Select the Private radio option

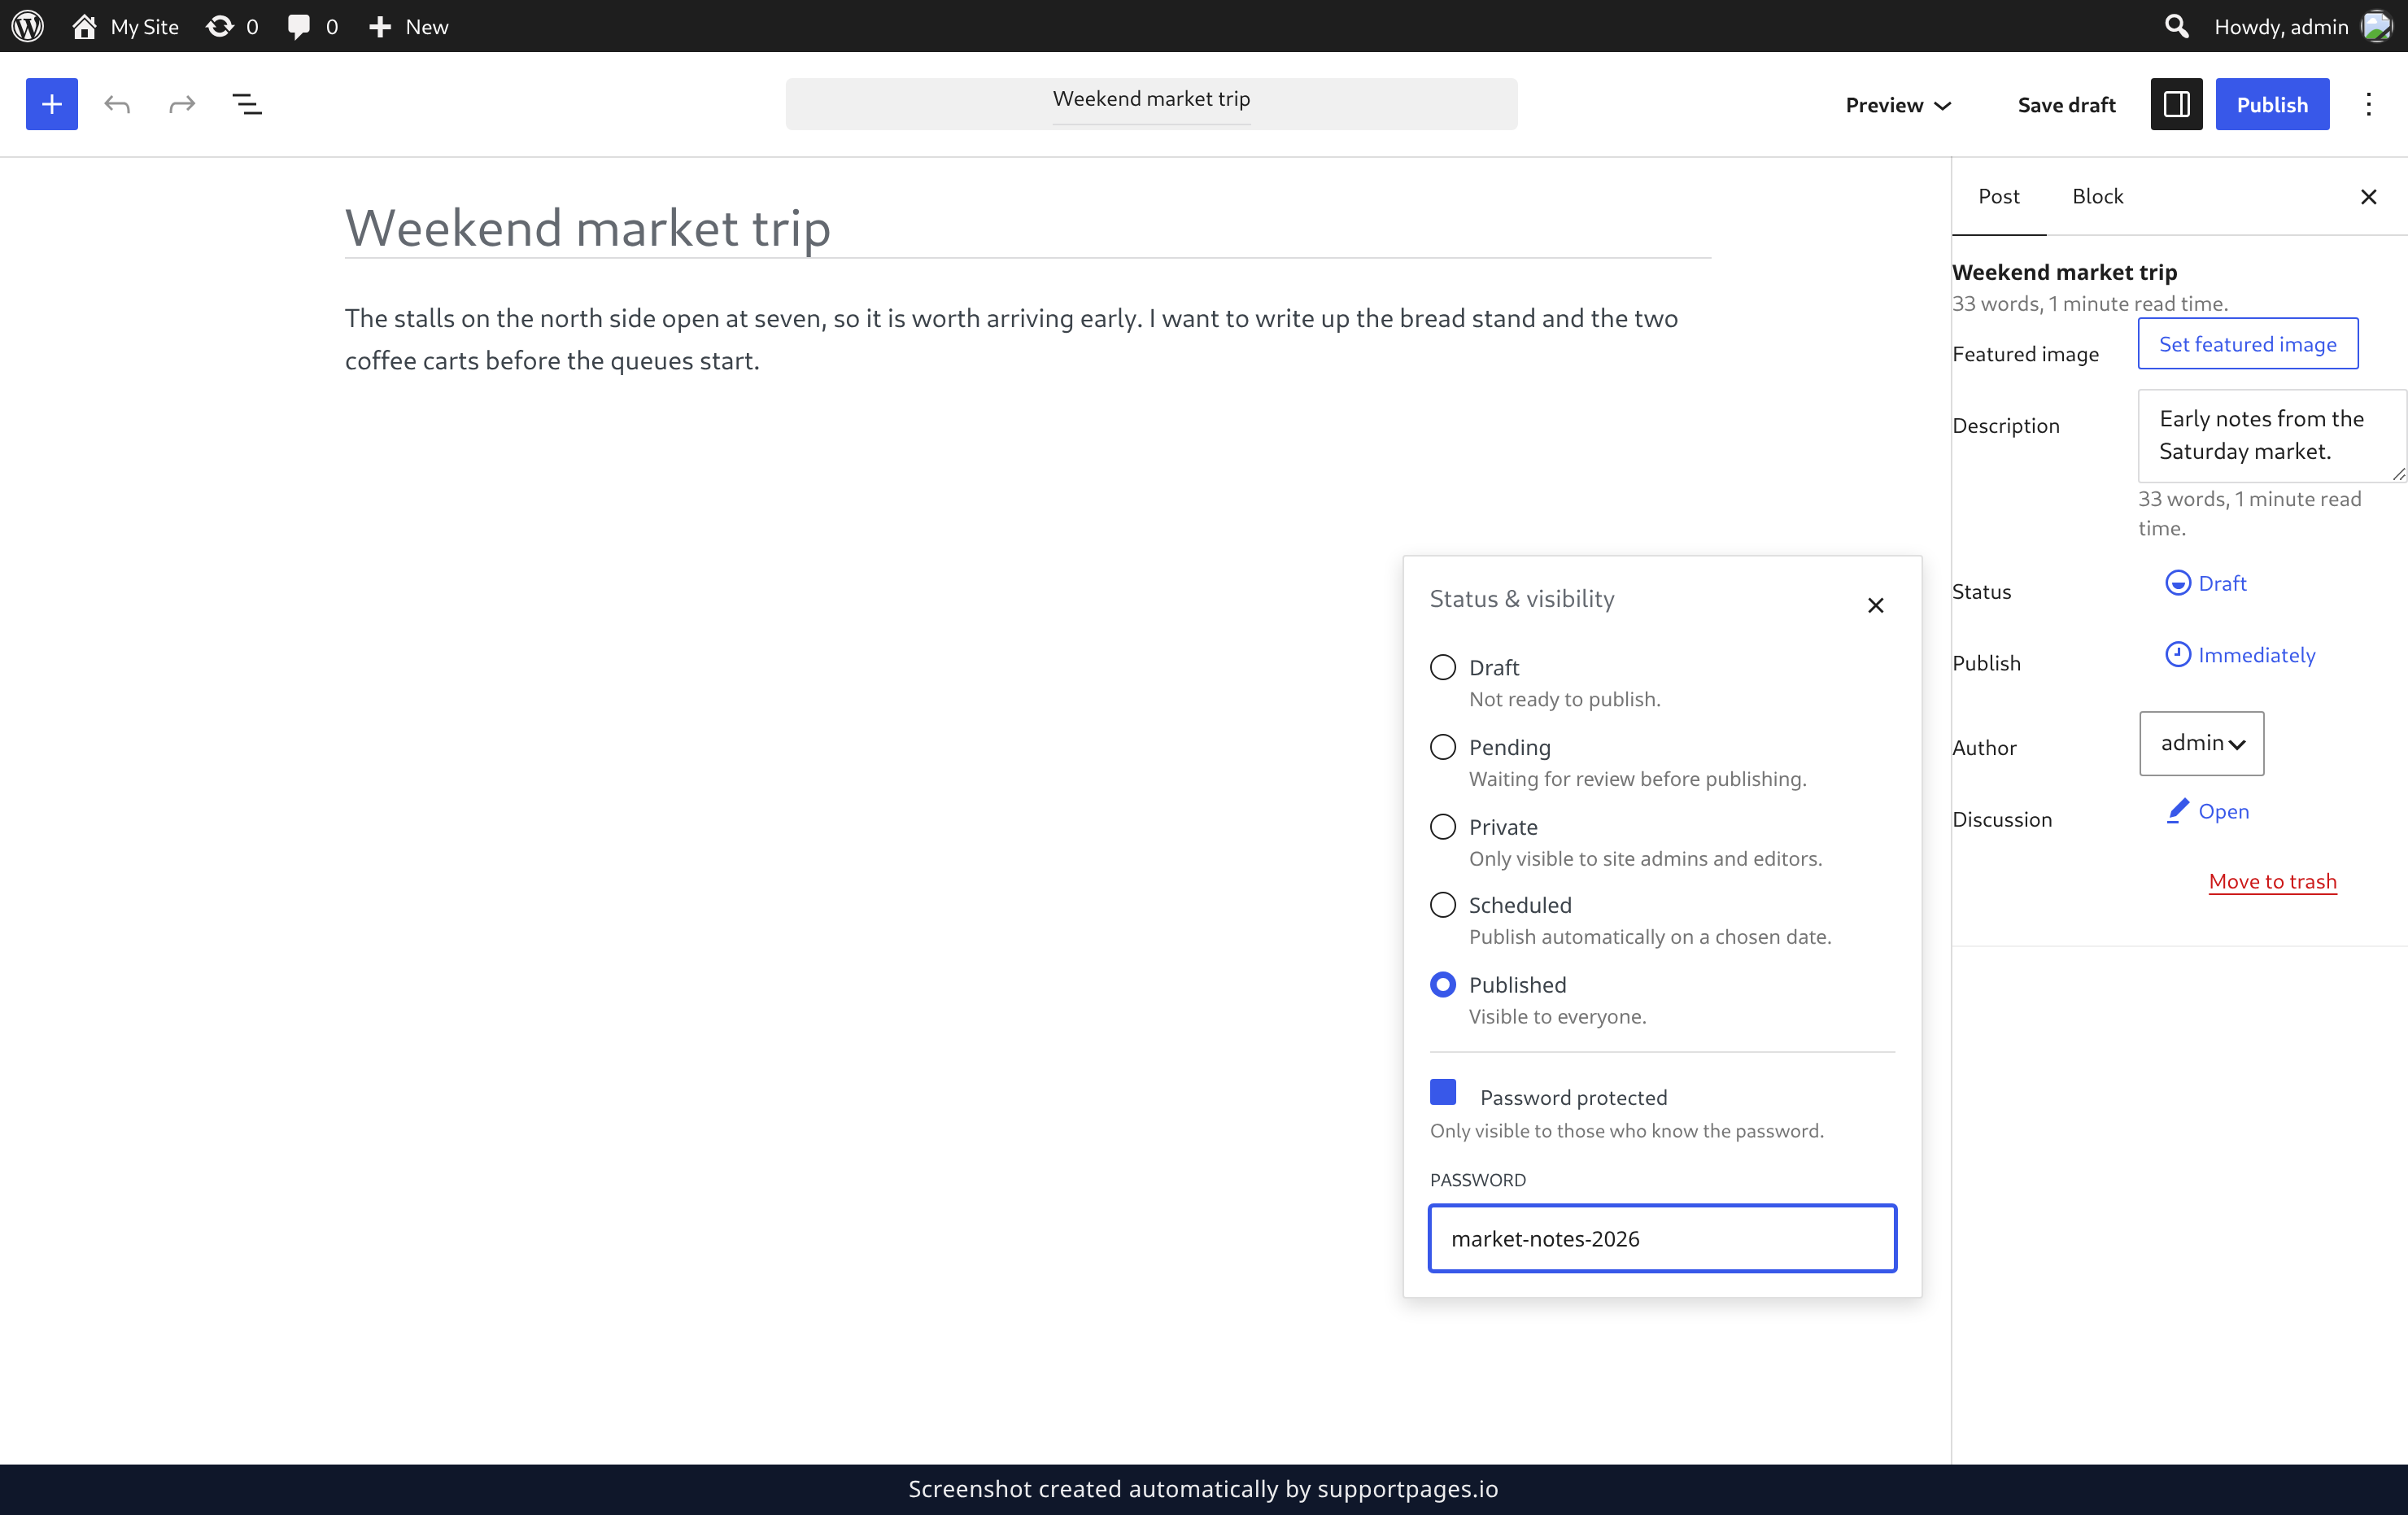(x=1443, y=827)
